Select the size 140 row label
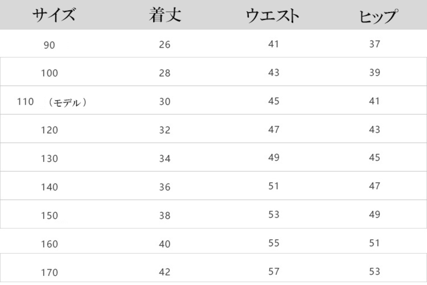The width and height of the screenshot is (427, 285). 49,187
